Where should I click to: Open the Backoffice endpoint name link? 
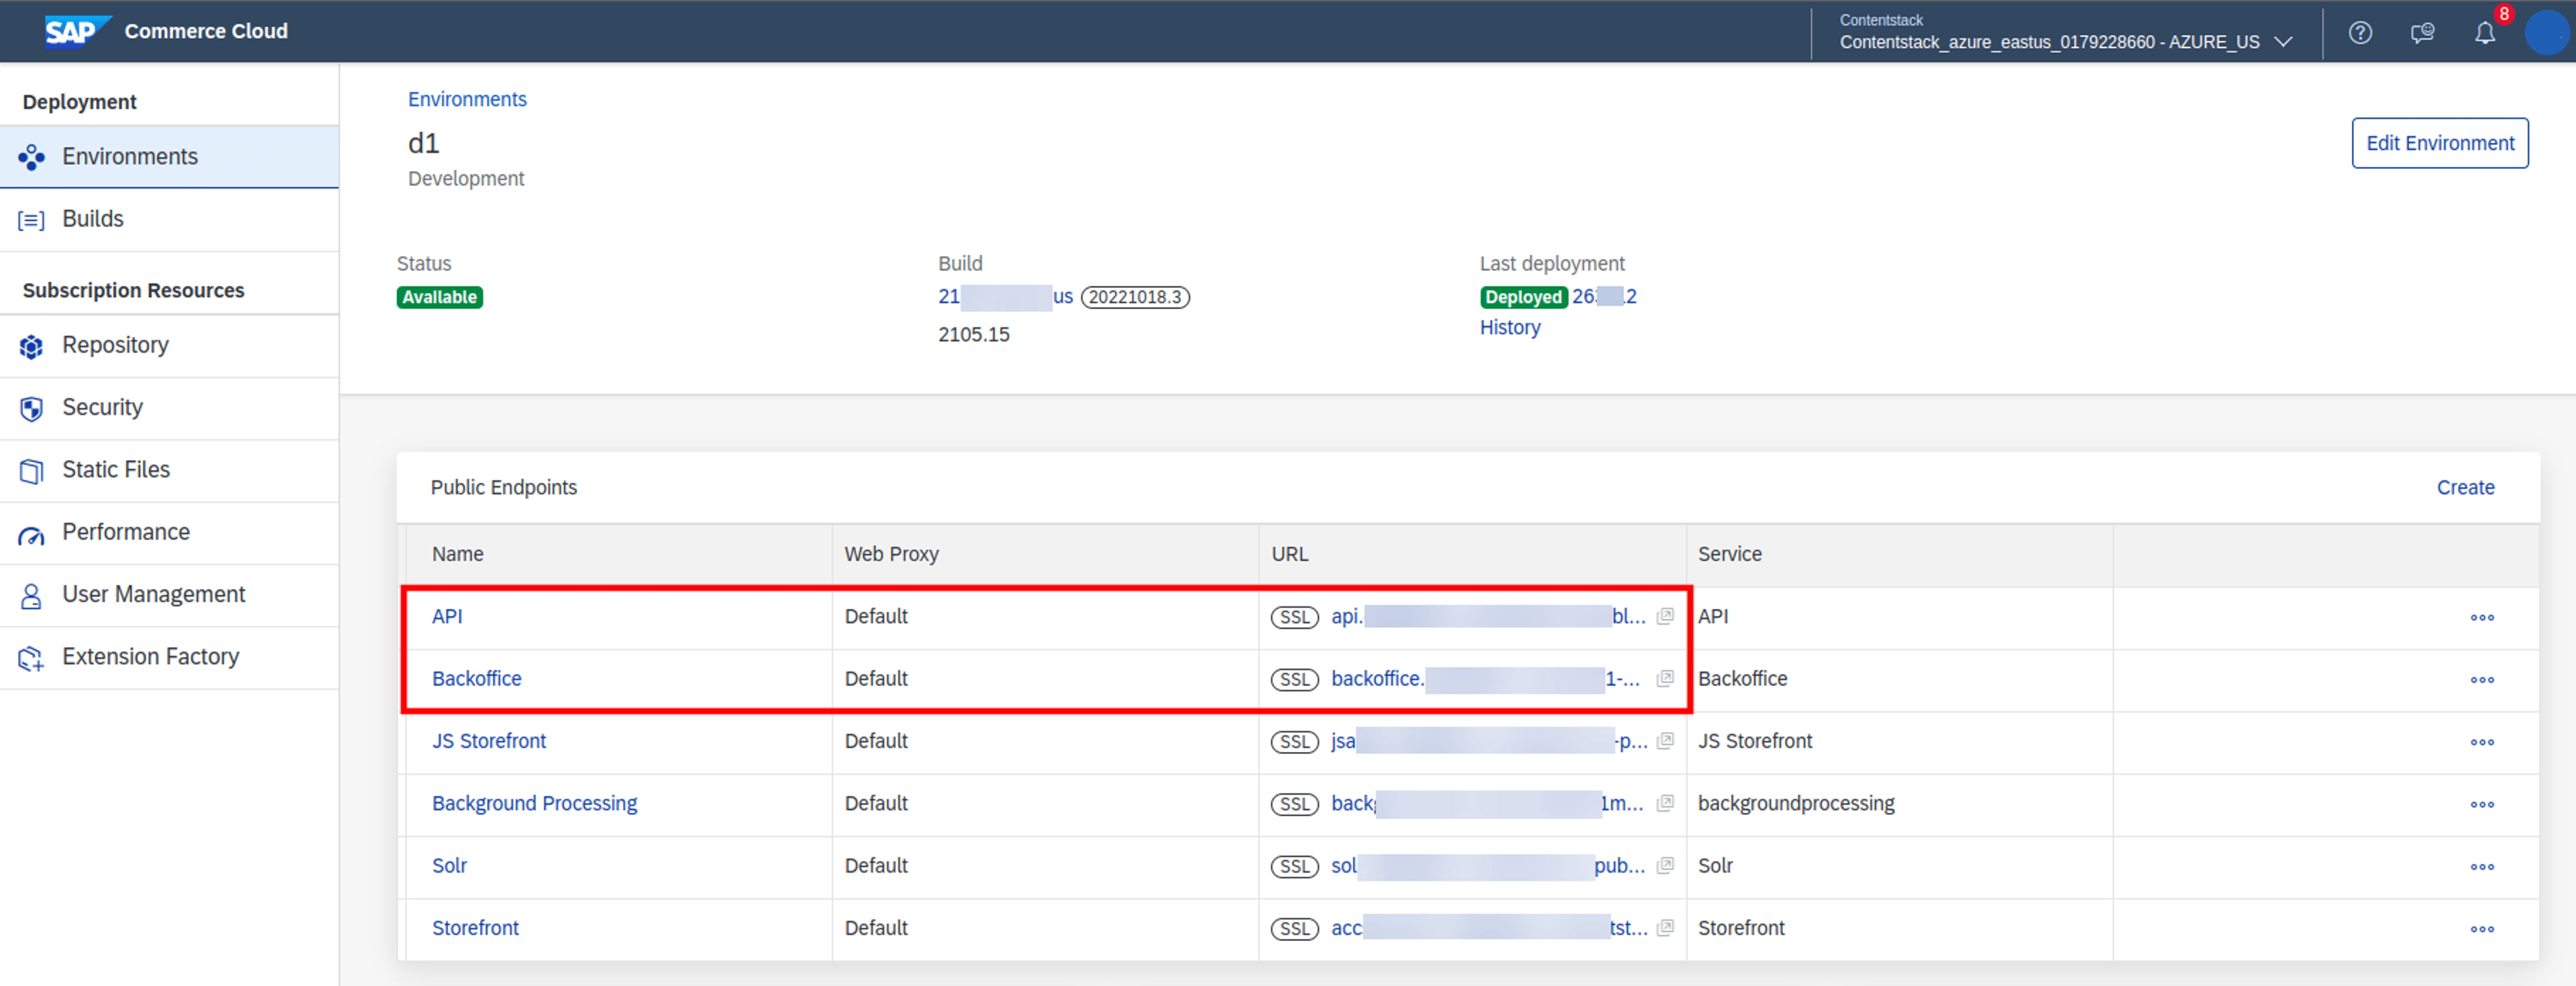click(476, 679)
